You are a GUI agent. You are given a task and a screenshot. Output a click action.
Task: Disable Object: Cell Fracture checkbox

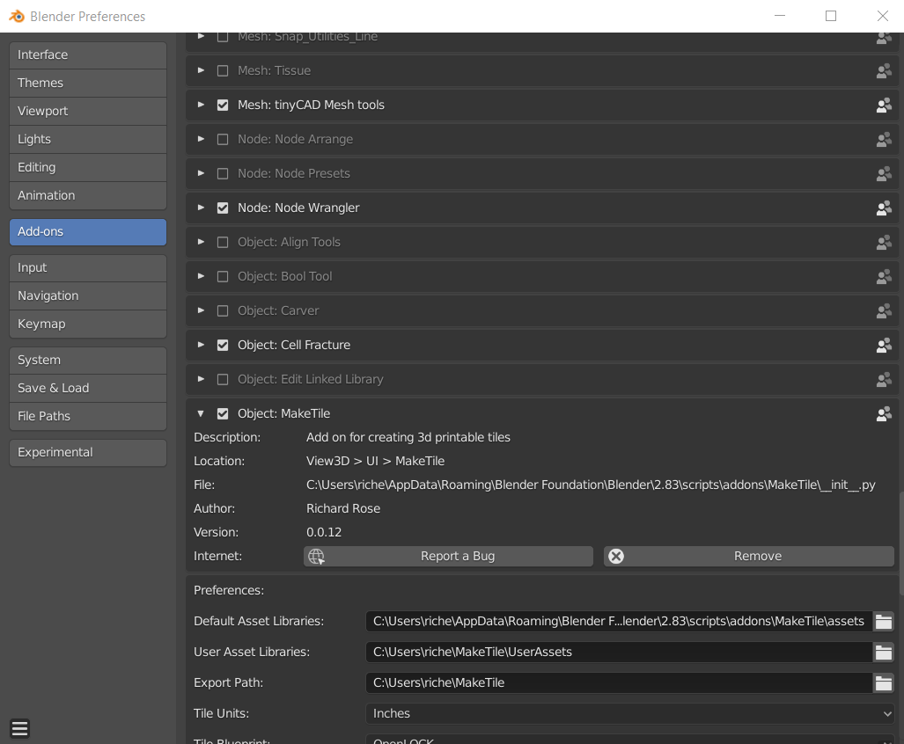[x=223, y=345]
